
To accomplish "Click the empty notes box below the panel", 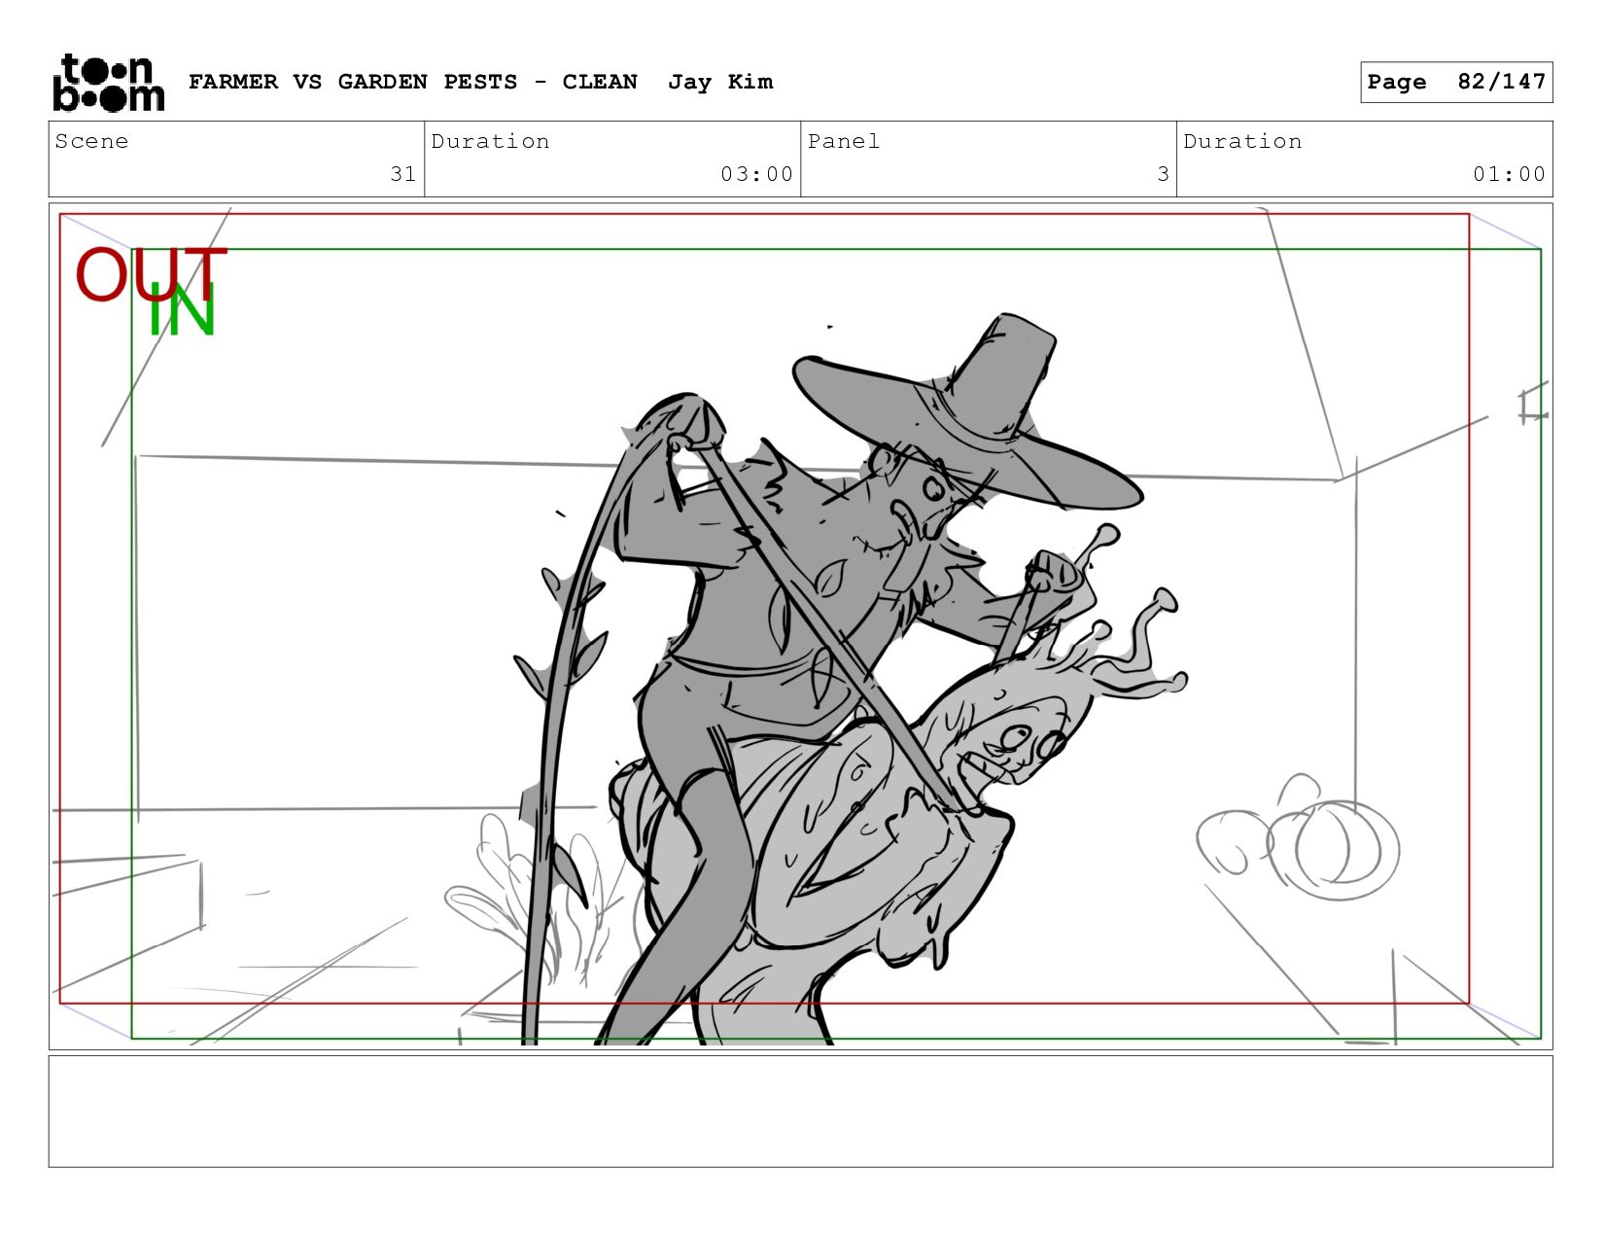I will pyautogui.click(x=800, y=1112).
